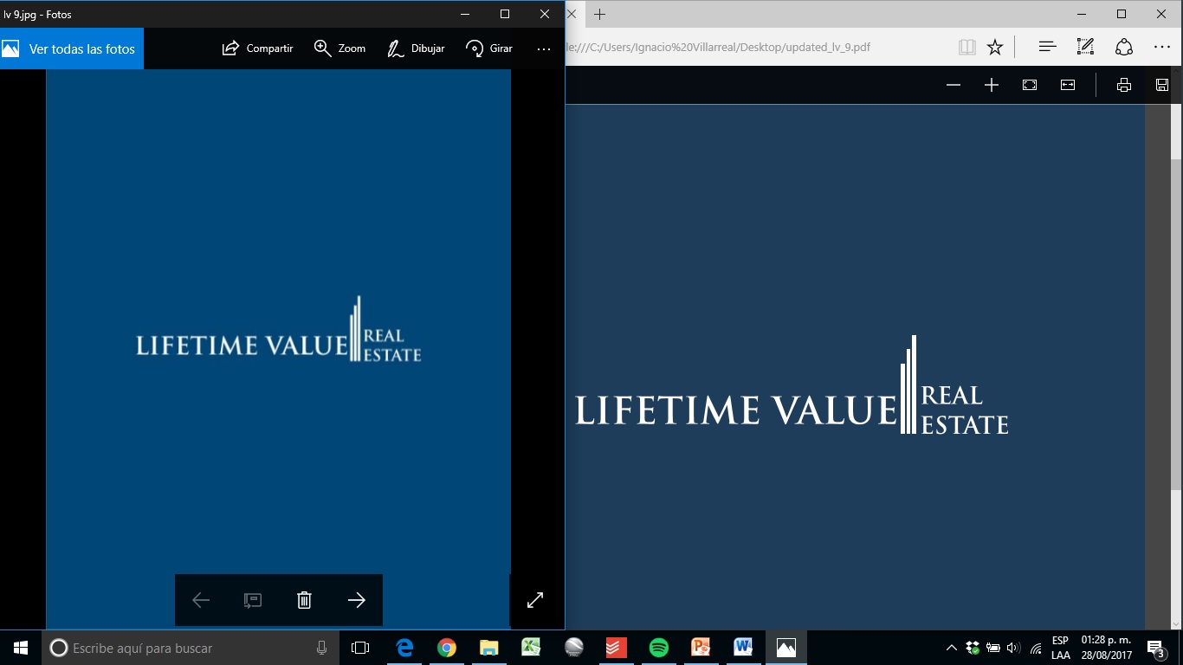1183x665 pixels.
Task: Open Edge settings and more menu
Action: point(1162,48)
